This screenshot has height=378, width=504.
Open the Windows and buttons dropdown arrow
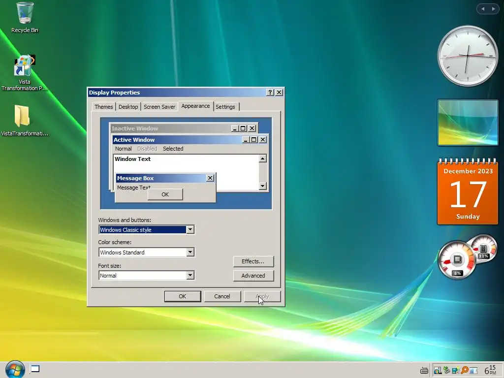coord(190,229)
